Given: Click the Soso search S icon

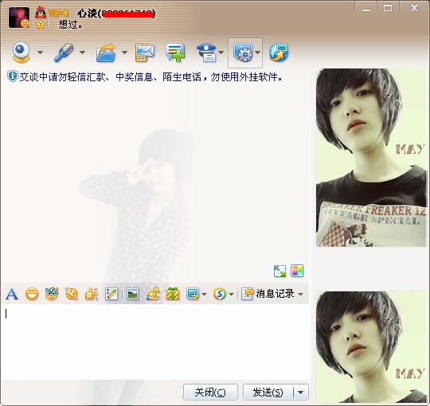Looking at the screenshot, I should pyautogui.click(x=220, y=295).
